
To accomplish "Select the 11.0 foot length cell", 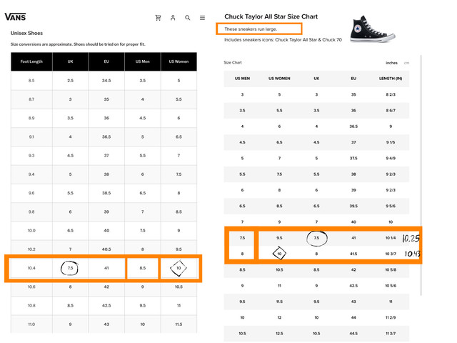I will click(x=31, y=324).
